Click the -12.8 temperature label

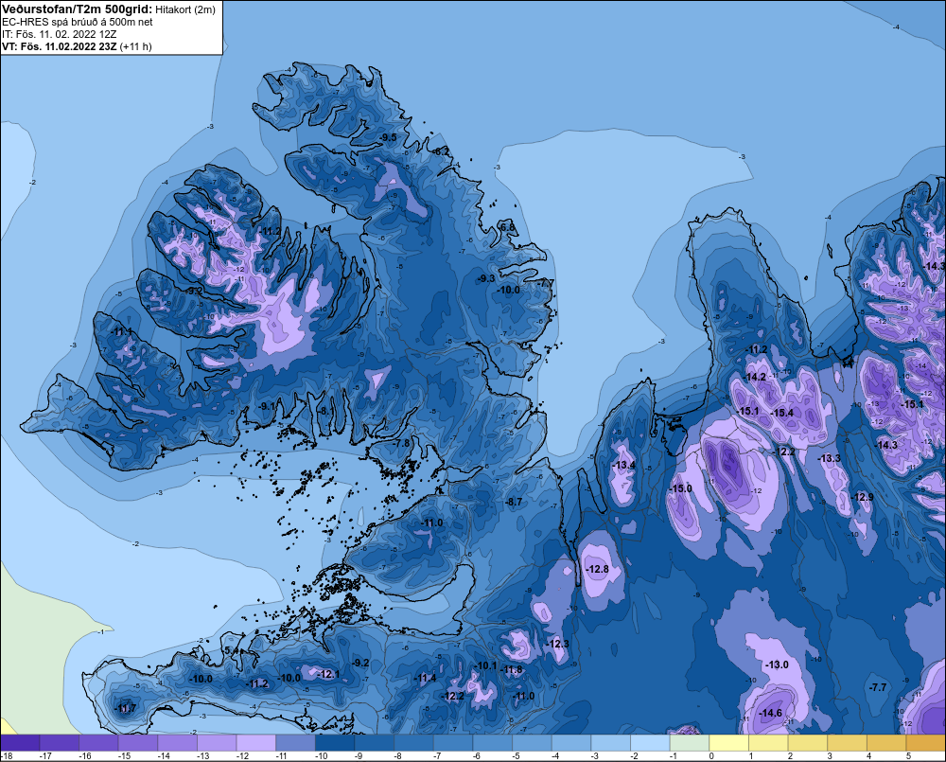click(x=597, y=569)
